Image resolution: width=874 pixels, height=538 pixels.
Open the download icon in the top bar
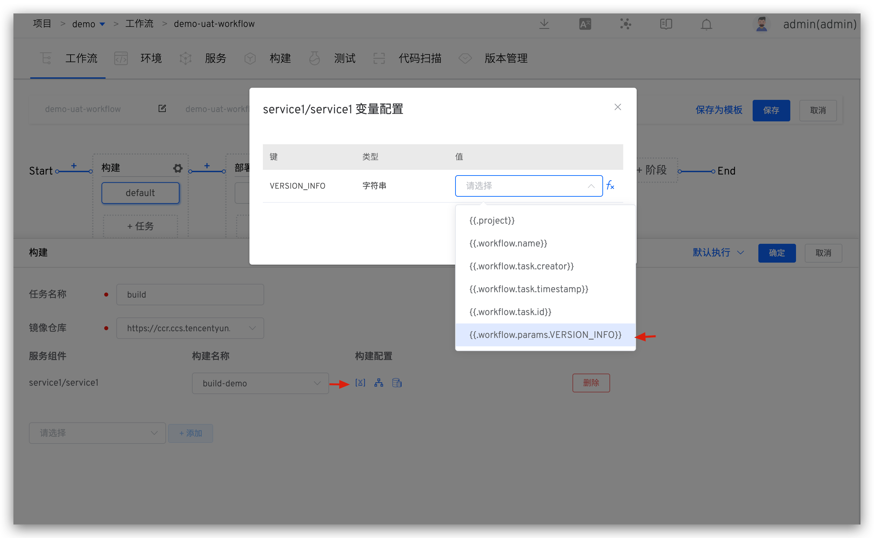544,24
